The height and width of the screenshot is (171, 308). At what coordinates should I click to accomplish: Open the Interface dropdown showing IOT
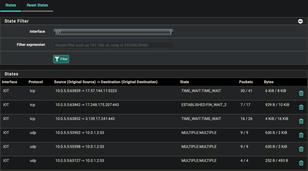[x=113, y=32]
